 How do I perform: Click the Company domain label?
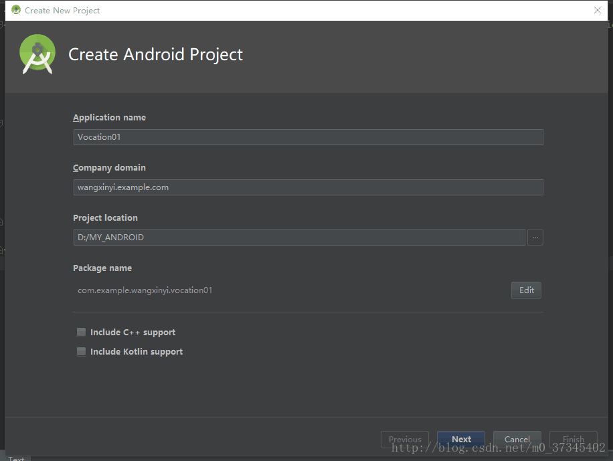click(x=110, y=168)
